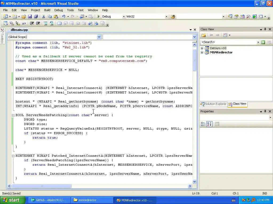Open the Undo history dropdown arrow
The width and height of the screenshot is (273, 204).
pyautogui.click(x=68, y=17)
